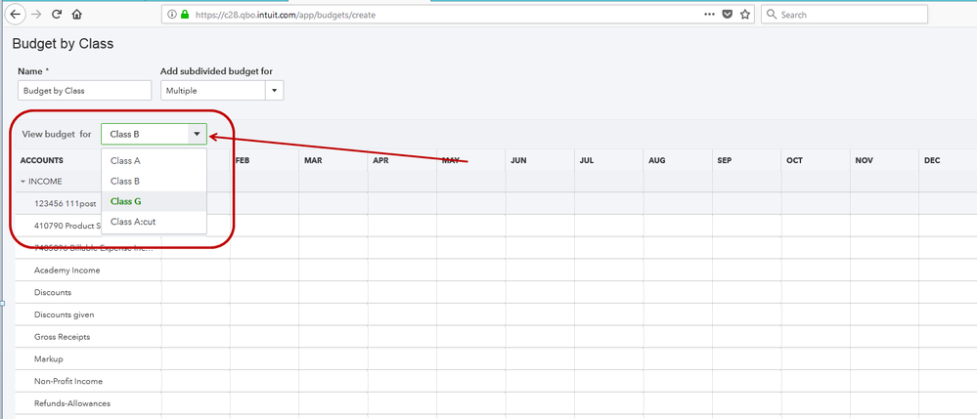977x419 pixels.
Task: Bookmark this page with star icon
Action: click(744, 15)
